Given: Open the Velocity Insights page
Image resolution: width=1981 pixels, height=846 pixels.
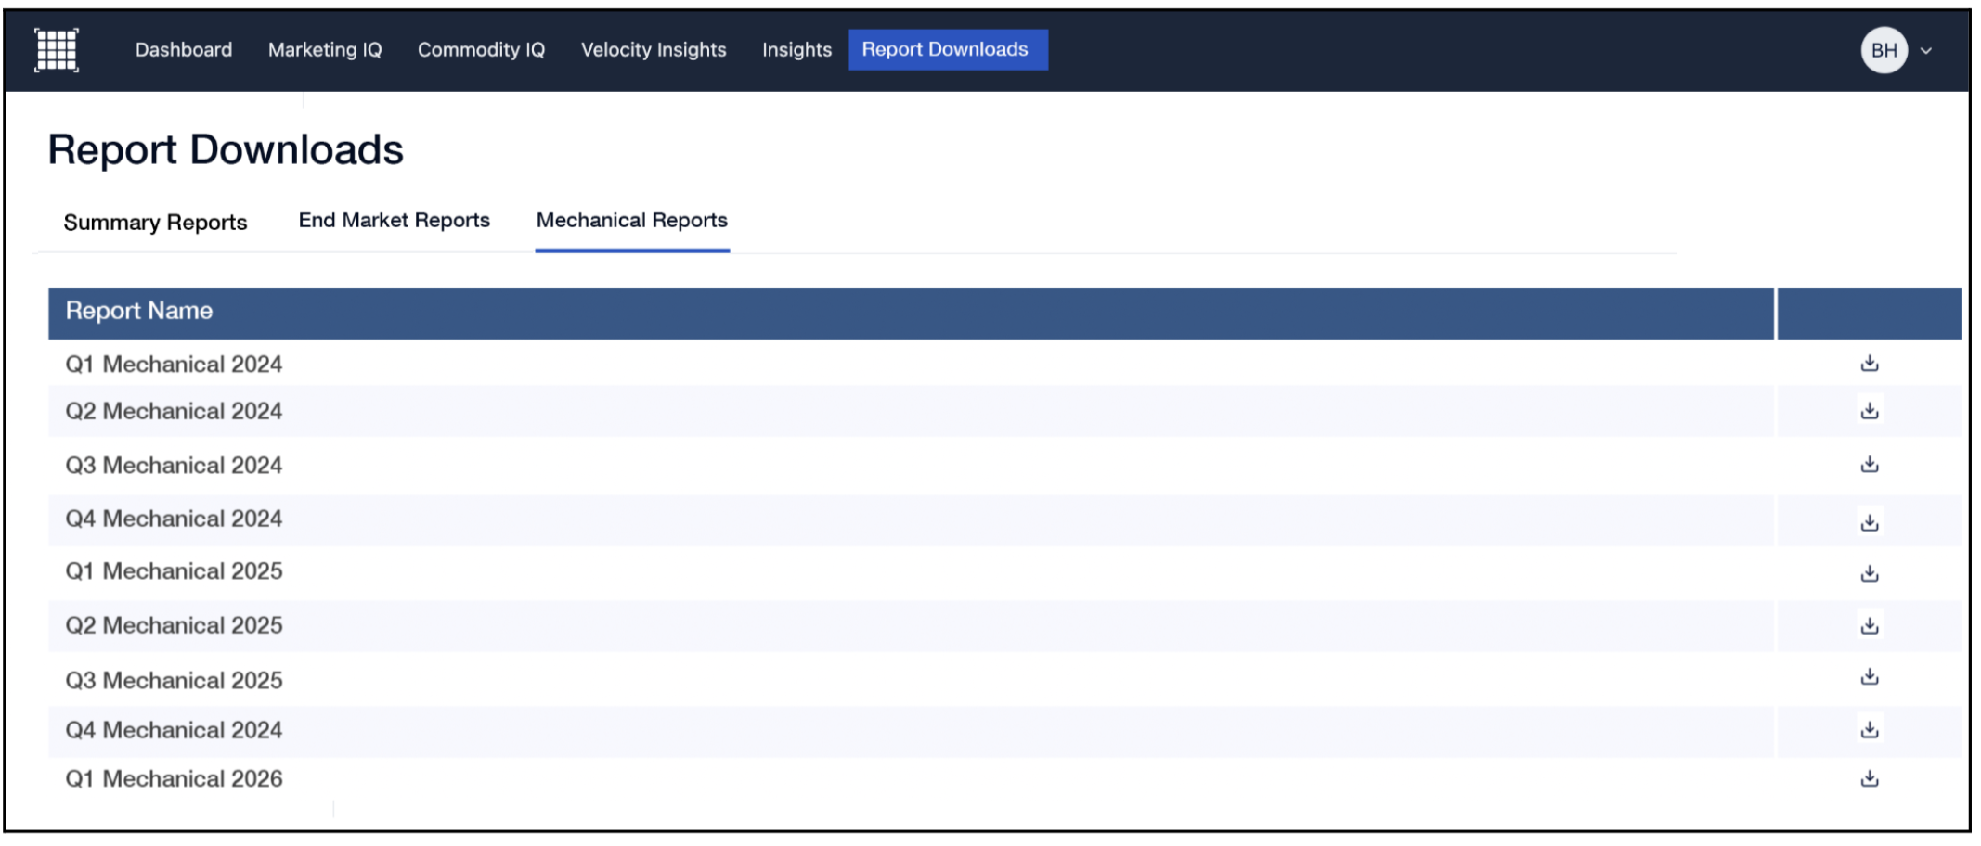Looking at the screenshot, I should pyautogui.click(x=654, y=50).
